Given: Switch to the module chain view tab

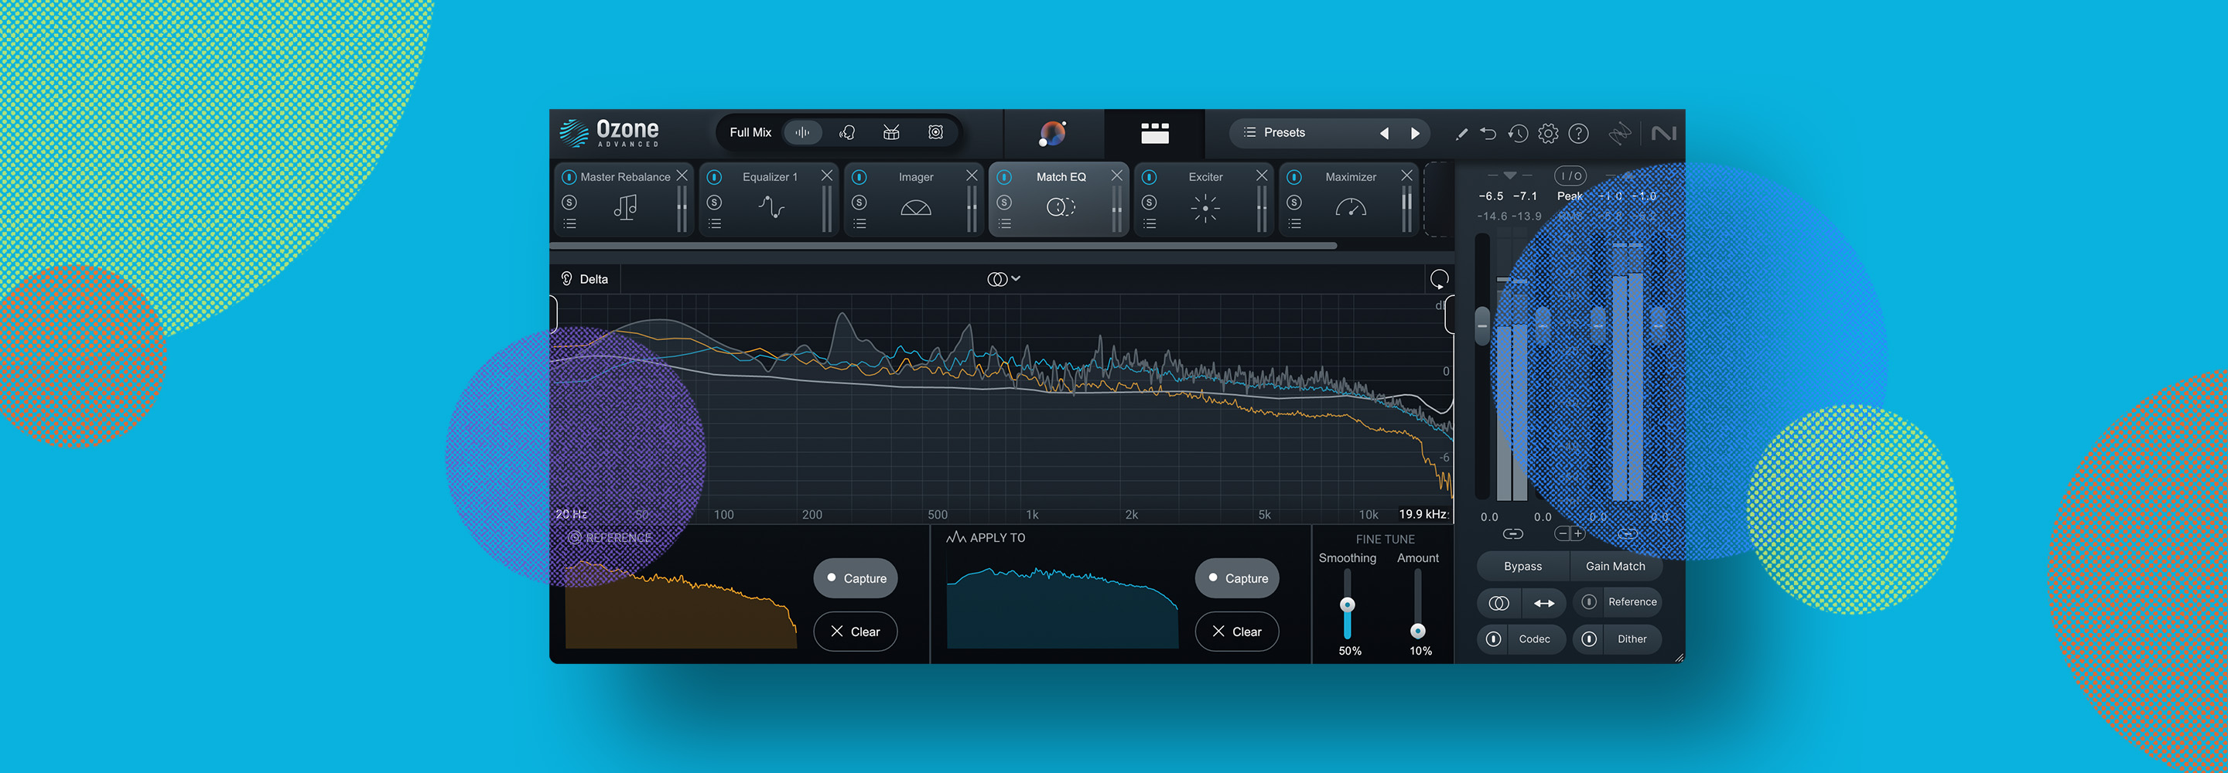Looking at the screenshot, I should tap(1155, 133).
